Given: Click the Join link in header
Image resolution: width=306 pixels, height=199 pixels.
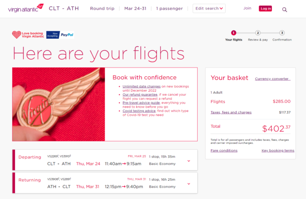Looking at the screenshot, I should coord(247,8).
